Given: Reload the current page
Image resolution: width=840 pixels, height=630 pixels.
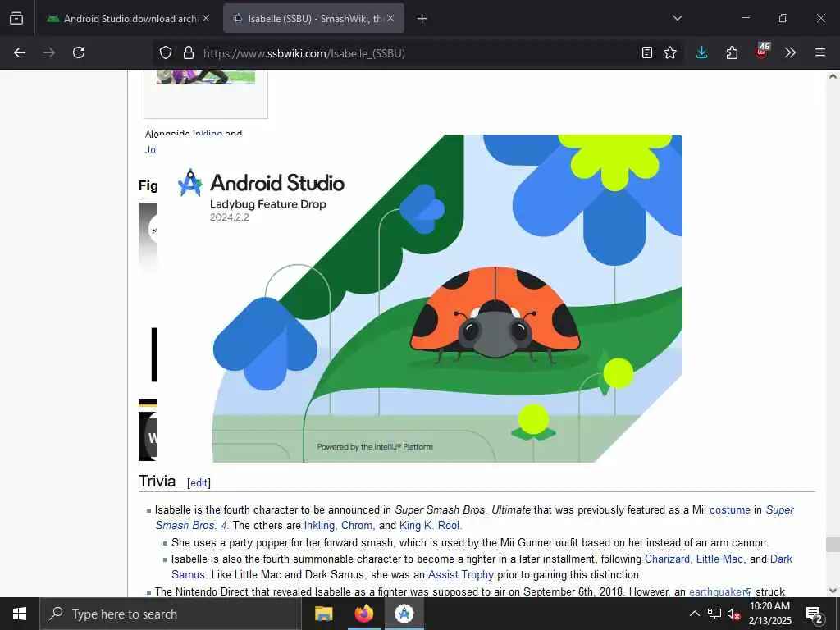Looking at the screenshot, I should [x=79, y=52].
